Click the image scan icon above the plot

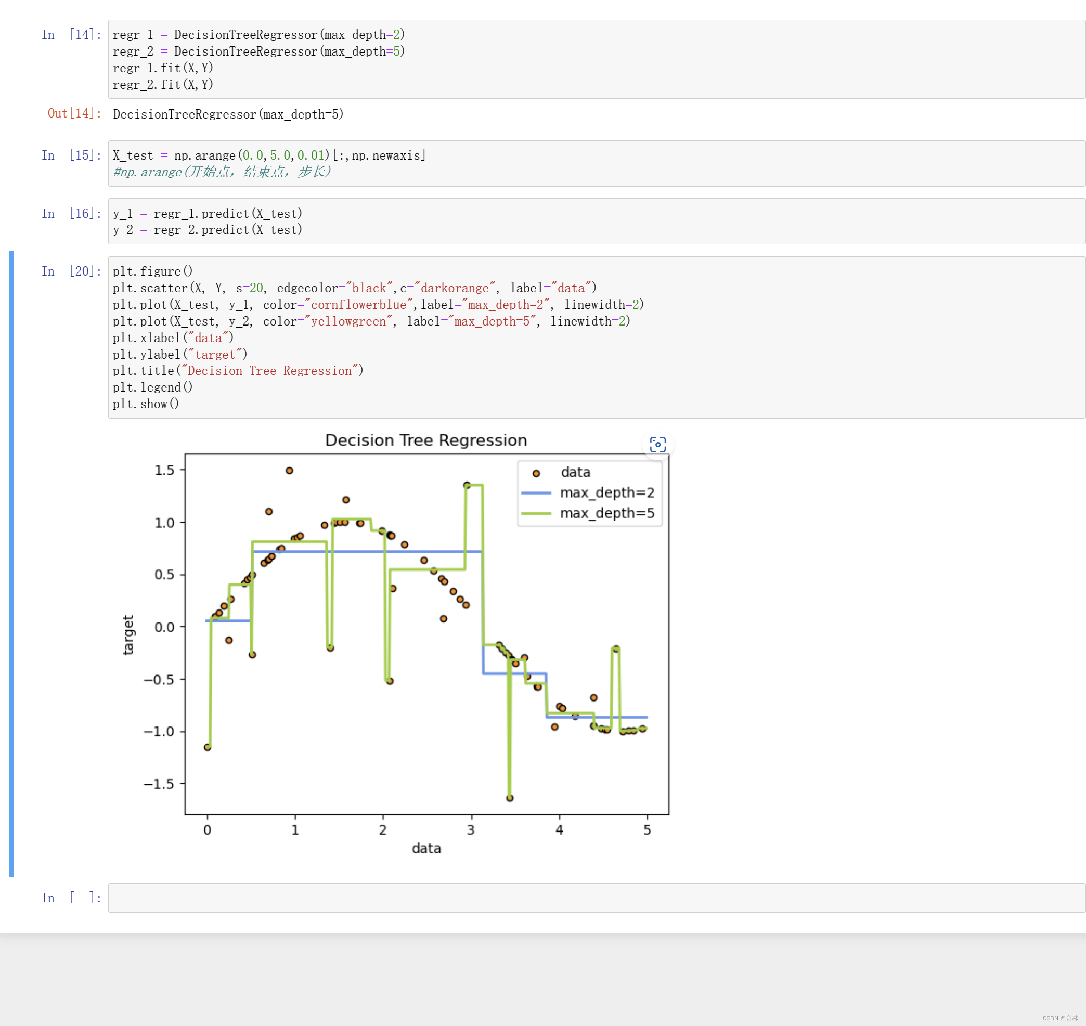click(657, 444)
